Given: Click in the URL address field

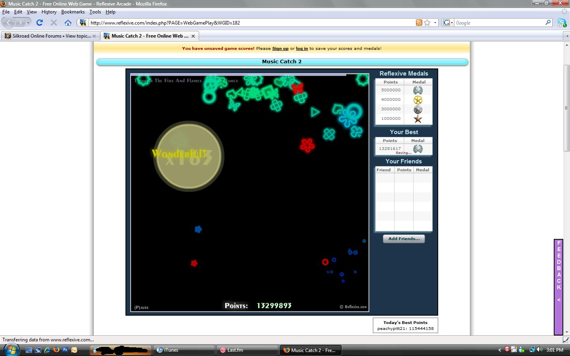Looking at the screenshot, I should (252, 23).
